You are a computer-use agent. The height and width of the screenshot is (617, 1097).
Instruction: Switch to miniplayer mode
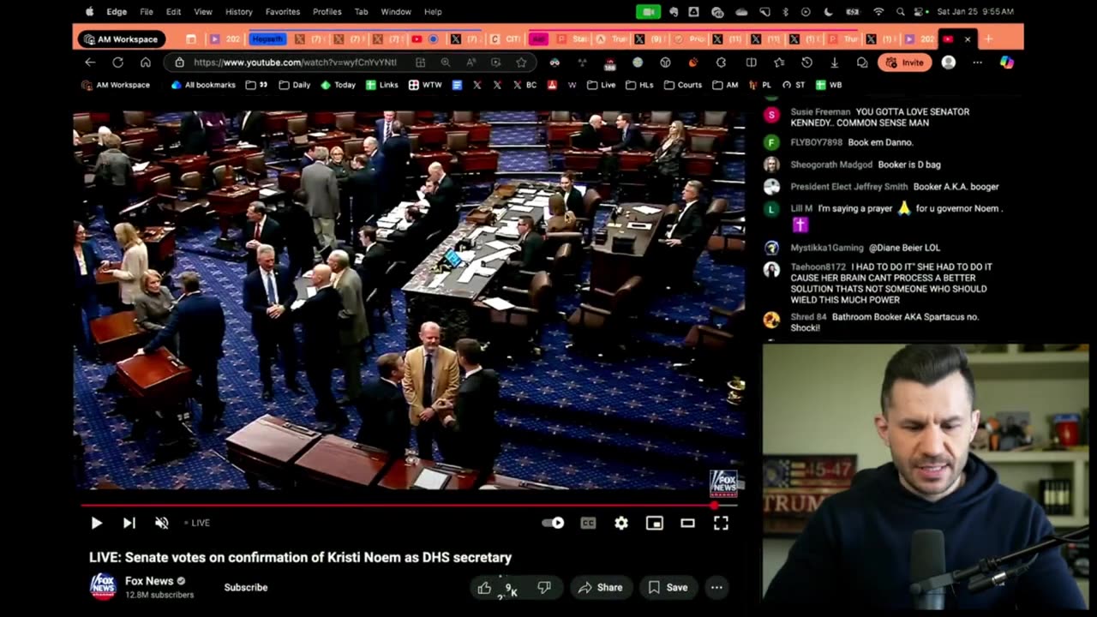point(655,523)
